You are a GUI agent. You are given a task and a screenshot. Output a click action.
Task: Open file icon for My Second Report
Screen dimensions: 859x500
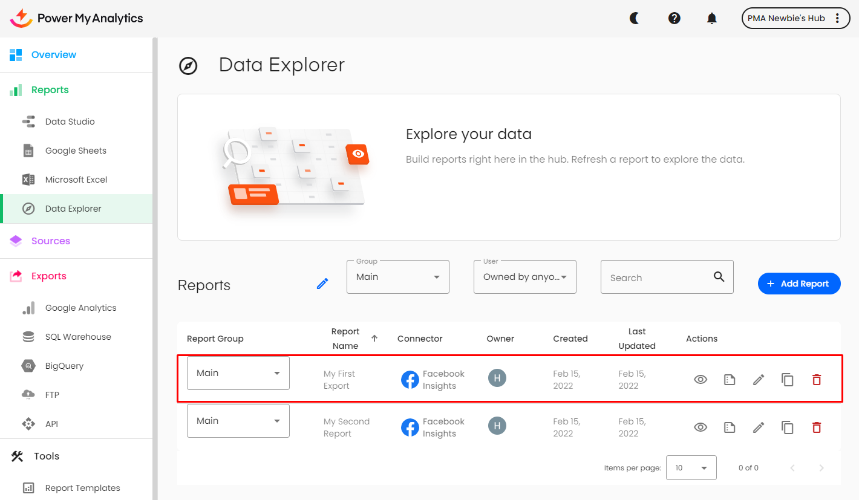pos(730,427)
